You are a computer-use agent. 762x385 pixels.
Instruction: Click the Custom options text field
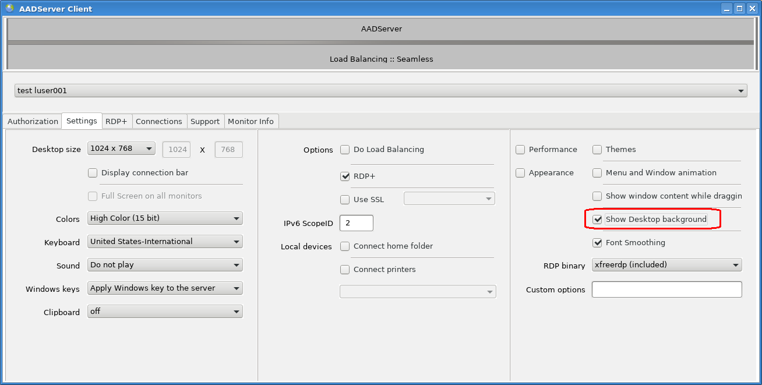click(x=666, y=289)
